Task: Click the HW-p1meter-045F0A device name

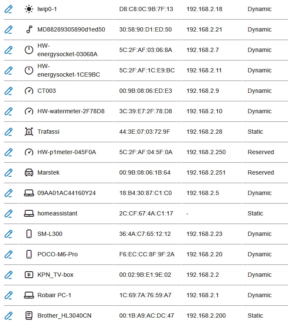Action: pyautogui.click(x=66, y=152)
